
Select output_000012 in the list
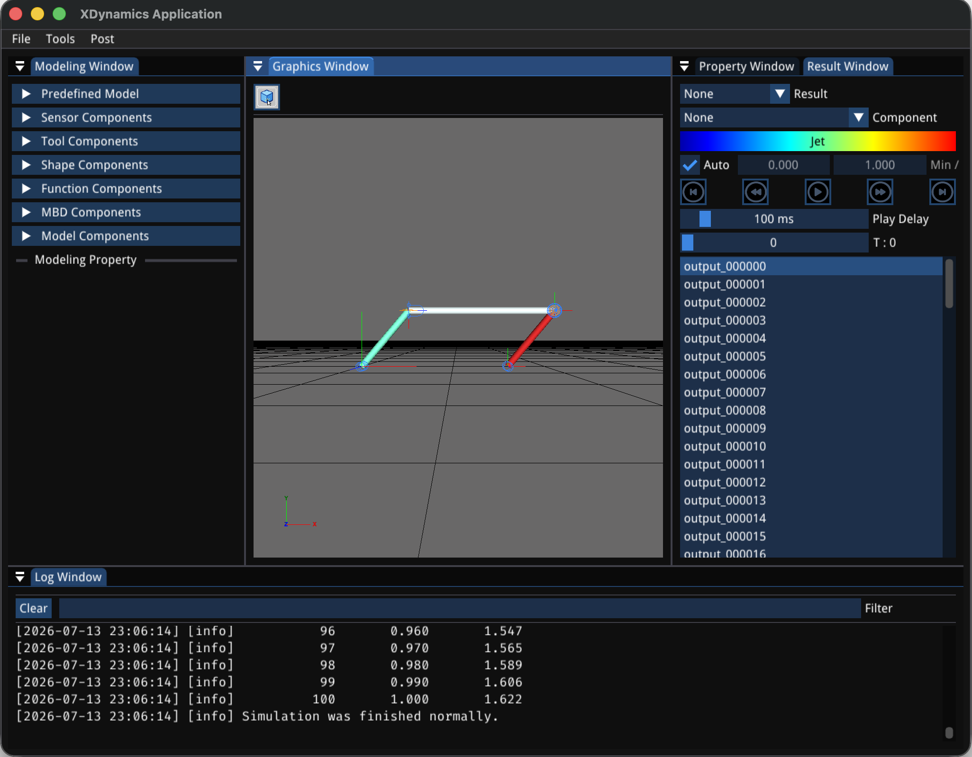point(811,482)
